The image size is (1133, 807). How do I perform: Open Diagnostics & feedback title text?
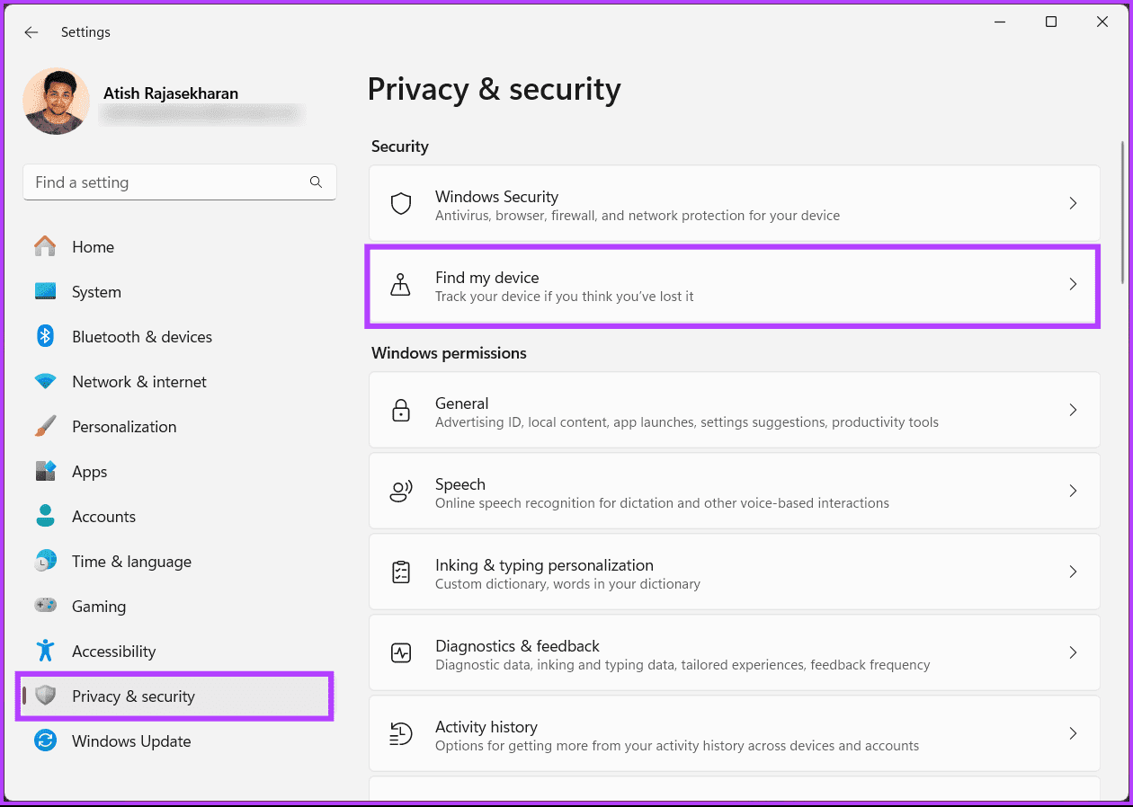[517, 646]
